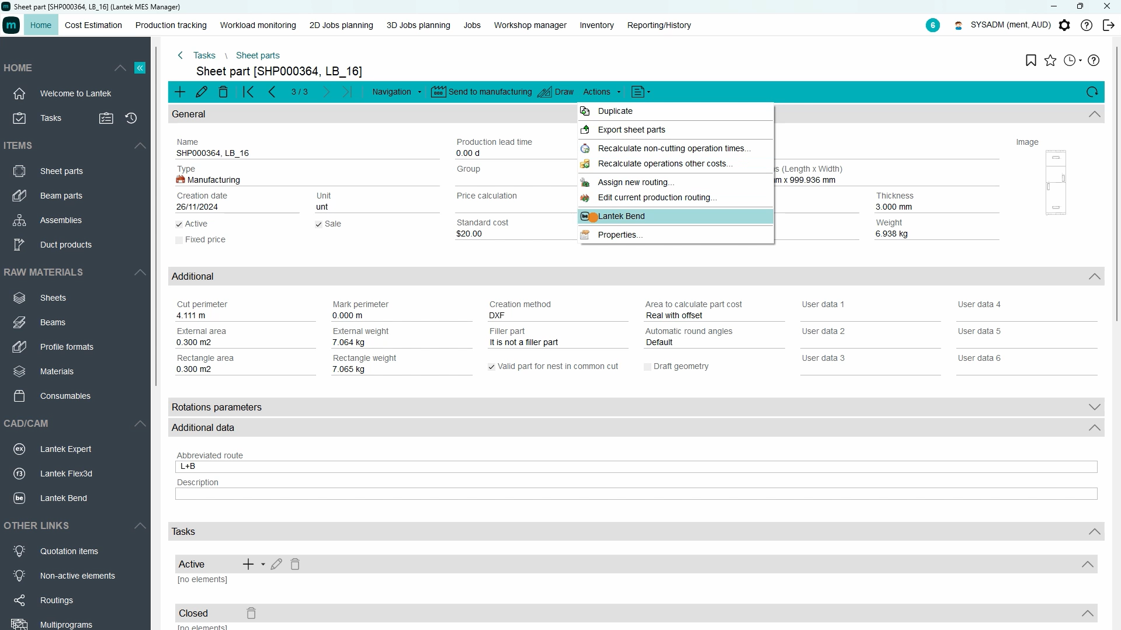Click the refresh icon in teal toolbar
The height and width of the screenshot is (630, 1121).
coord(1092,92)
